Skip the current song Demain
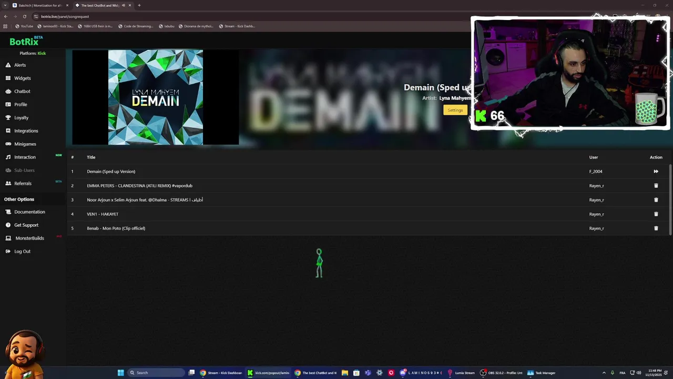 click(656, 172)
